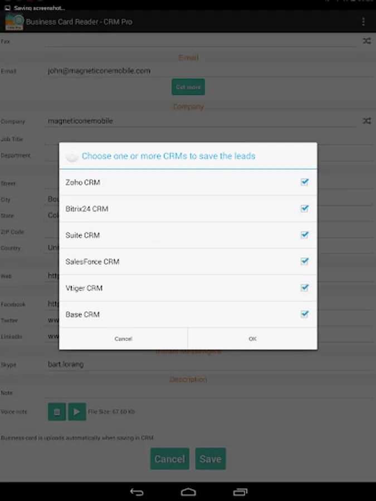Screen dimensions: 376x501
Task: Open the Android Recent Apps button
Action: 240,492
